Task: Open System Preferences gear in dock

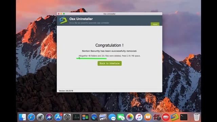Action: pos(67,117)
